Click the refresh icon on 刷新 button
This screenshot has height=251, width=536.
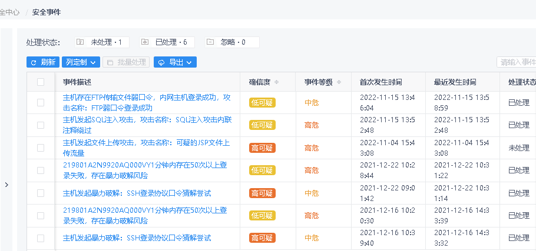click(34, 62)
